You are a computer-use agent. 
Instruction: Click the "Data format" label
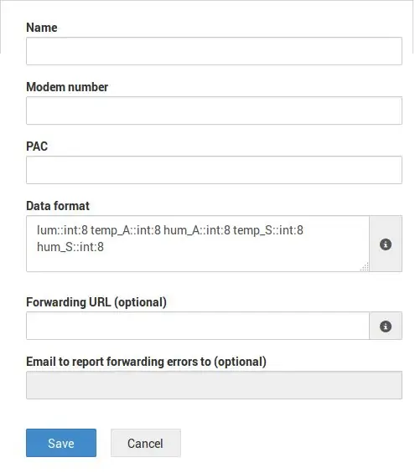(x=58, y=206)
